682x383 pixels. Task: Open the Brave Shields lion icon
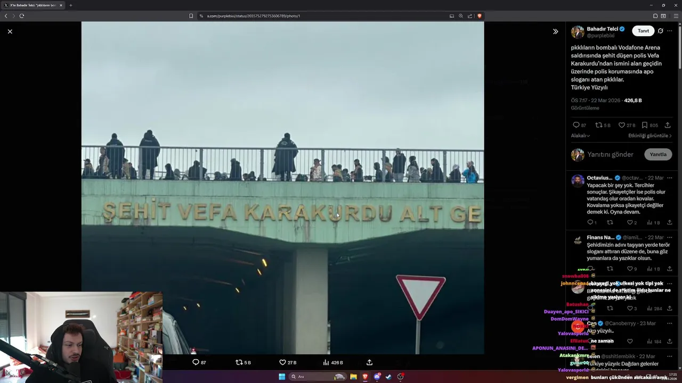tap(479, 16)
